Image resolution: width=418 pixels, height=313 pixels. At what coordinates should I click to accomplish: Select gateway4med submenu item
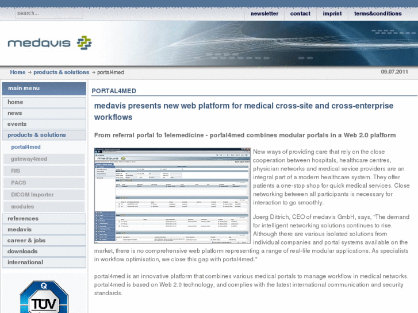click(x=44, y=159)
